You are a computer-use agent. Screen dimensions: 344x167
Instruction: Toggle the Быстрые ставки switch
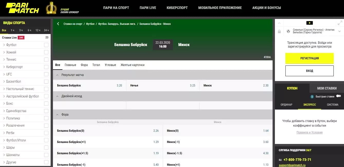pyautogui.click(x=338, y=96)
